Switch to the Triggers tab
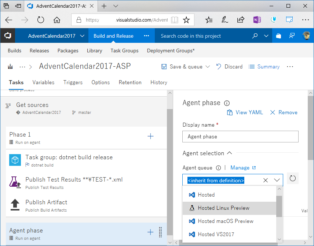The width and height of the screenshot is (314, 246). [73, 82]
